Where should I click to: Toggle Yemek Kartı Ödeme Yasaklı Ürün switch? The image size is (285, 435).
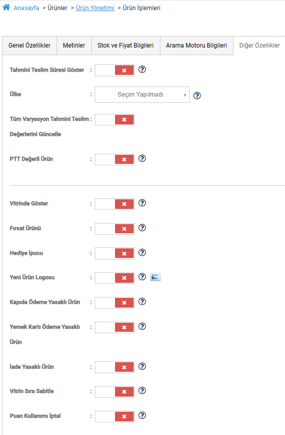point(115,327)
